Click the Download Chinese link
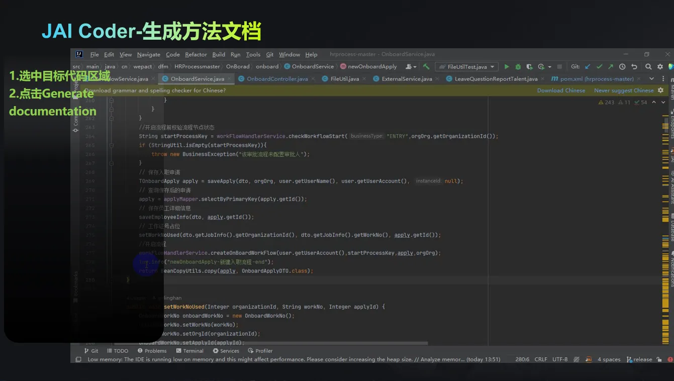This screenshot has height=381, width=674. click(x=561, y=90)
